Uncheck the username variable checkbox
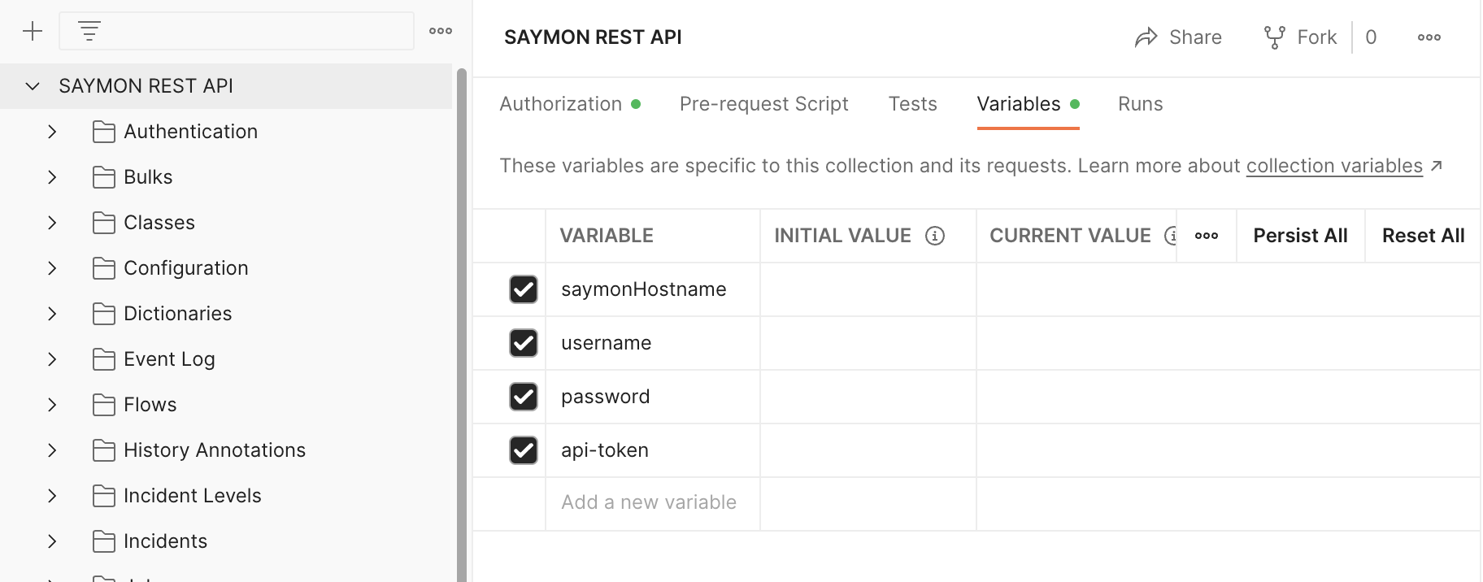Viewport: 1483px width, 582px height. click(524, 343)
